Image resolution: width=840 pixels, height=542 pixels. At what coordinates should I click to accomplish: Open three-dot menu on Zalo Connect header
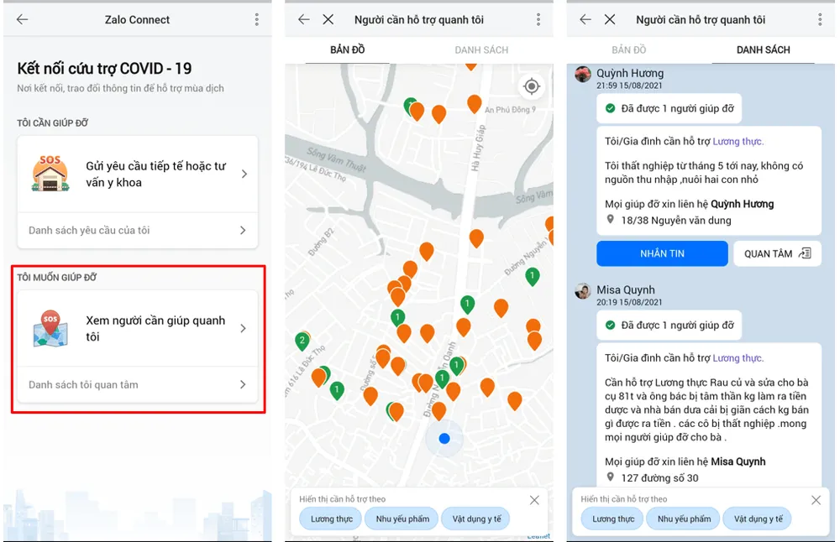257,19
